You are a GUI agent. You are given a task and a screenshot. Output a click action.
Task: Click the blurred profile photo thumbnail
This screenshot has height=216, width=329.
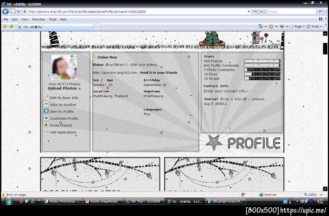pyautogui.click(x=64, y=67)
